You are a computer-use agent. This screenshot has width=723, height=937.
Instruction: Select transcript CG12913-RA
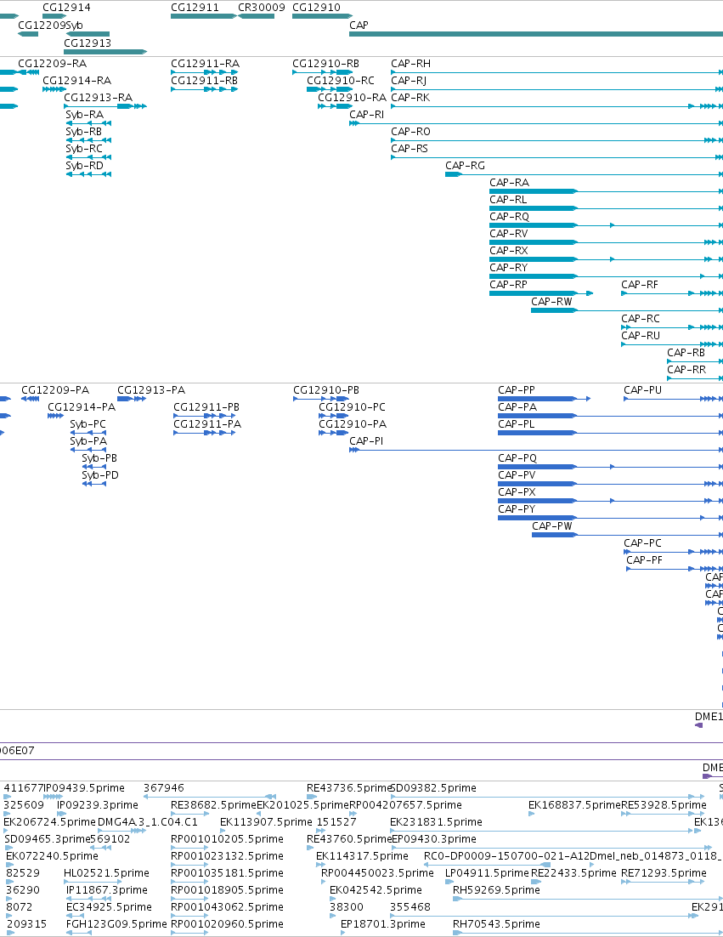(98, 98)
